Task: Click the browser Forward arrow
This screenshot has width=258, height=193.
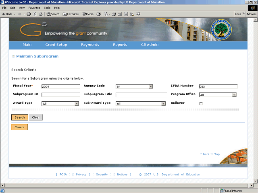Action: (x=19, y=14)
